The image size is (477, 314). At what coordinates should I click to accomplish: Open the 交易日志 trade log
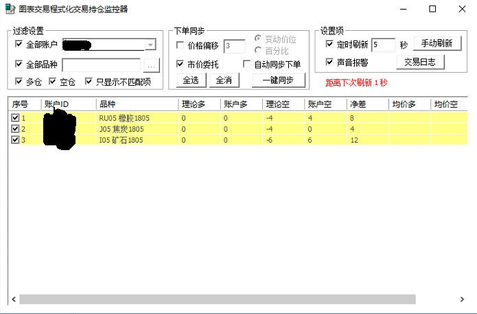point(420,62)
